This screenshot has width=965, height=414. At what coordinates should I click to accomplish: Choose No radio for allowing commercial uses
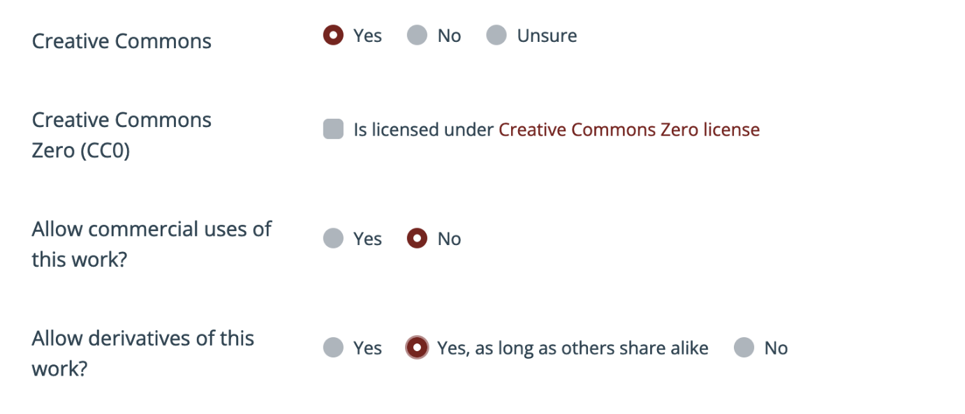(x=417, y=239)
